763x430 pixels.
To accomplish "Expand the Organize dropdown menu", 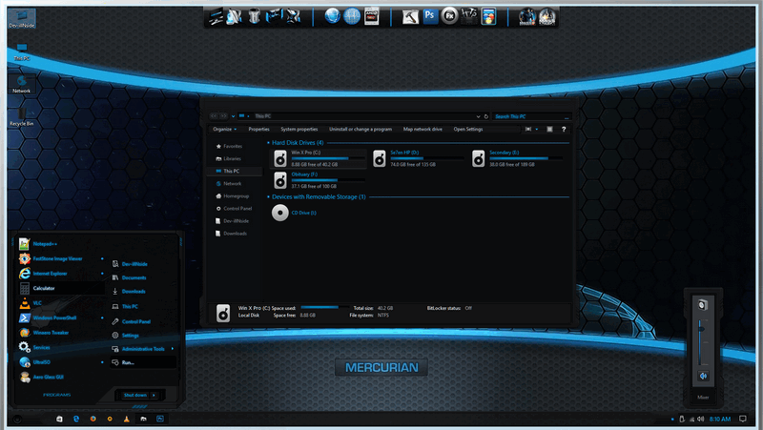I will pyautogui.click(x=225, y=129).
